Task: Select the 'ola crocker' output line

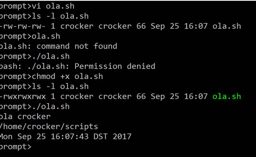Action: 25,117
